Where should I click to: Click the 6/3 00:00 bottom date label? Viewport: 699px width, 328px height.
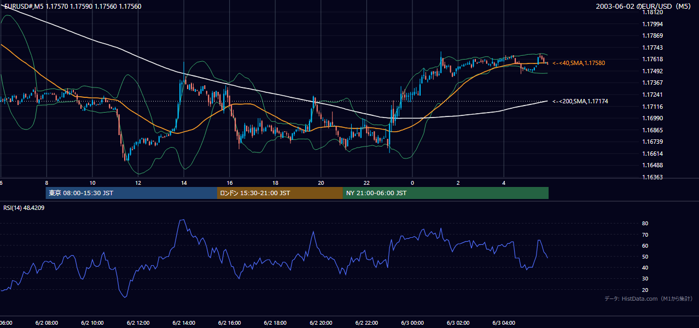coord(412,323)
